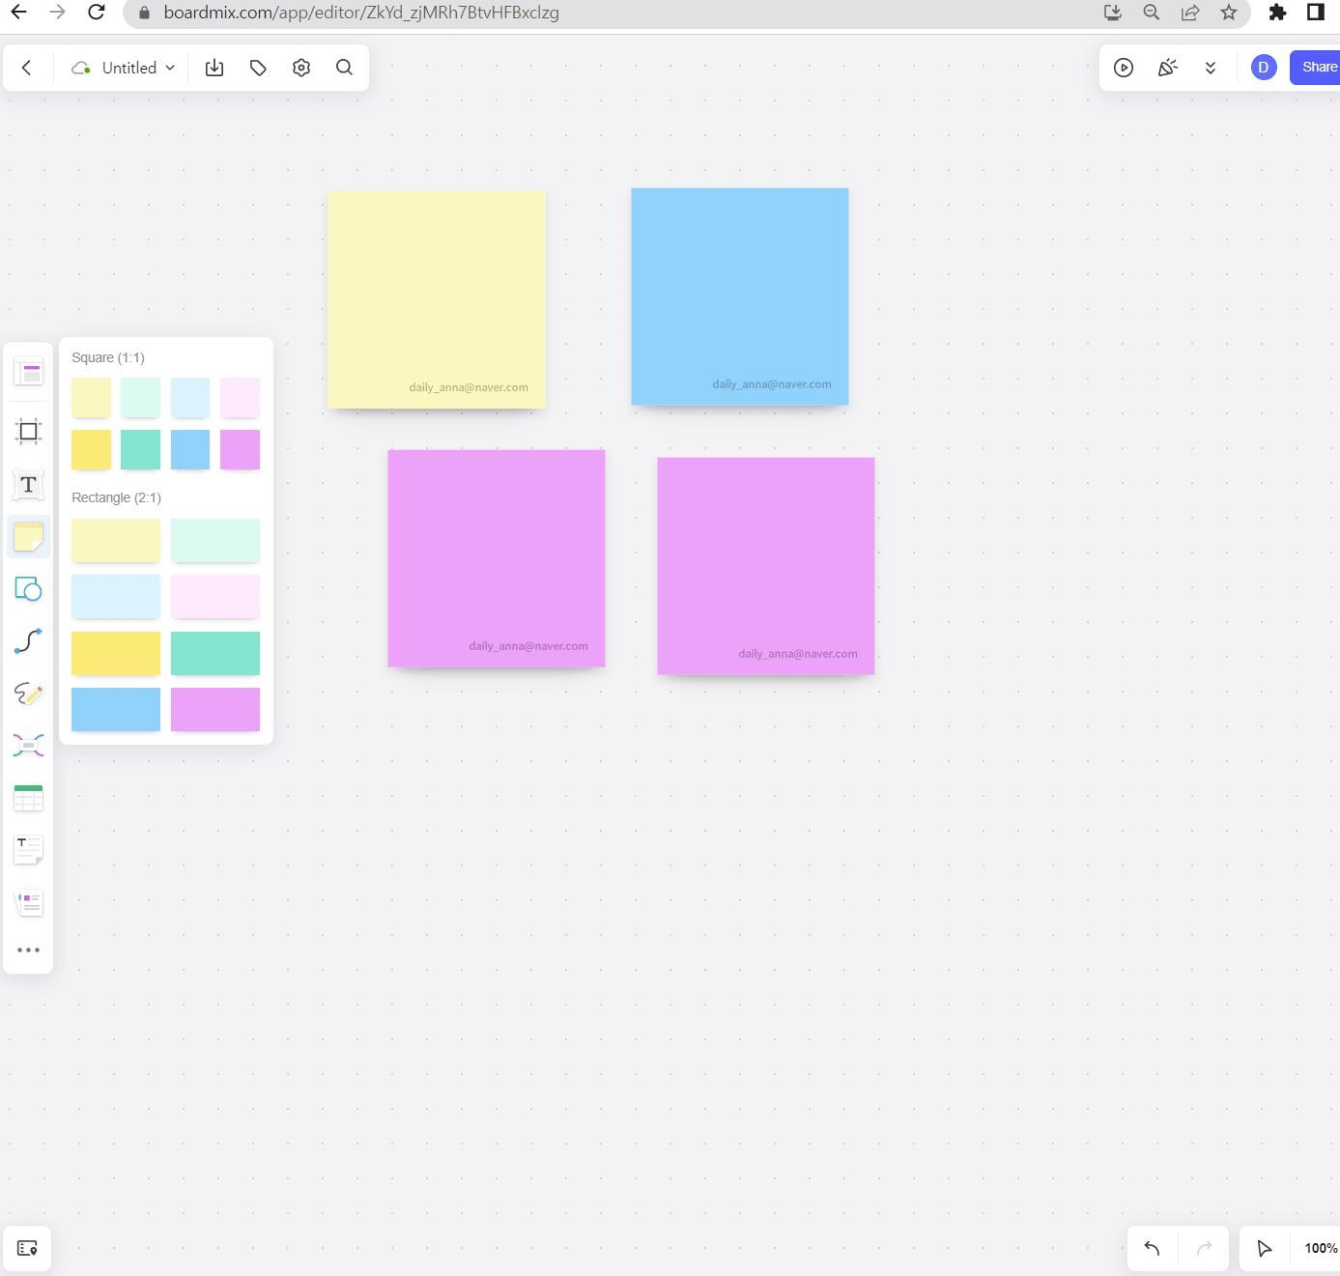Screen dimensions: 1340x1276
Task: Click the Tag icon in top toolbar
Action: pyautogui.click(x=258, y=68)
